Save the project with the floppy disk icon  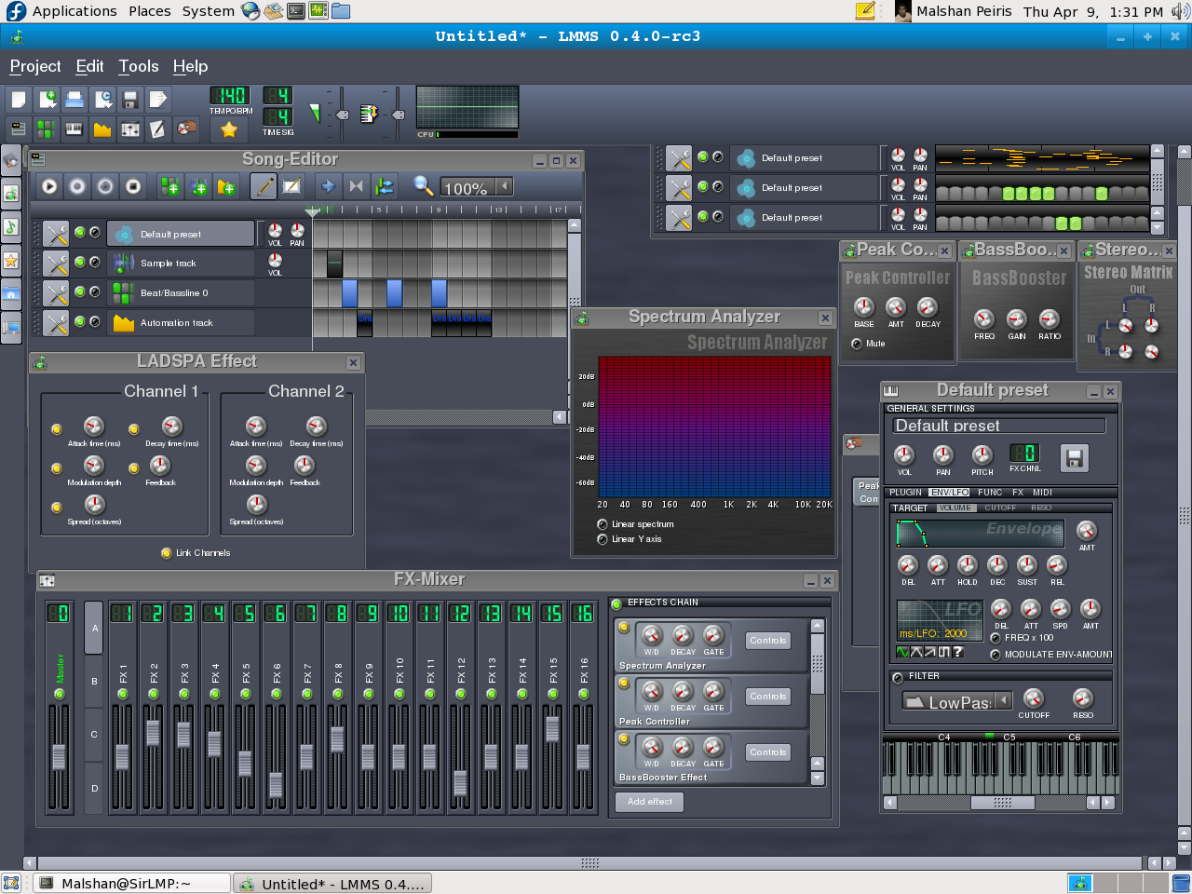(130, 100)
